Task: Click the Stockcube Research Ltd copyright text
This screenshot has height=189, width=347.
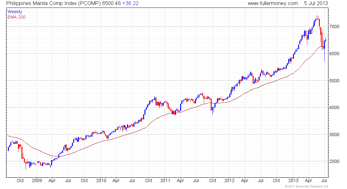Action: (307, 186)
